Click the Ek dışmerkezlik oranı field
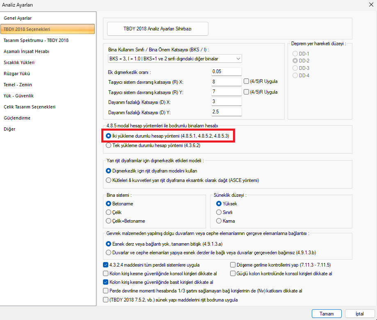The height and width of the screenshot is (320, 377). tap(226, 71)
